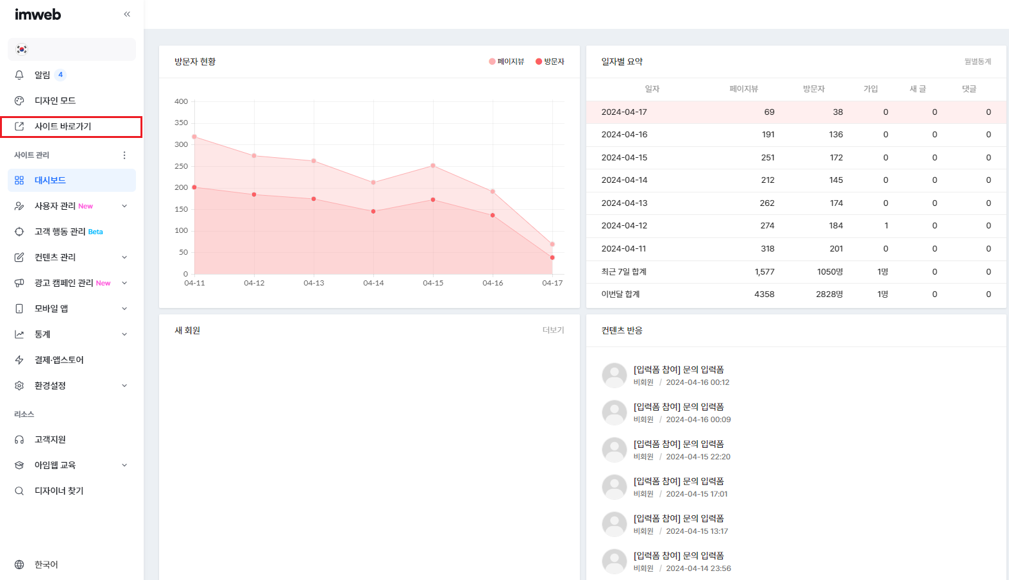Open 고객 행동 관리 menu item
Screen dimensions: 1009x580
pos(60,232)
